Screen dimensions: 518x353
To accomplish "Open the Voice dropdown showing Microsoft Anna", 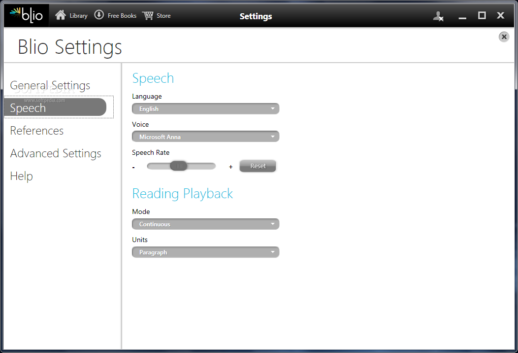I will [x=205, y=137].
